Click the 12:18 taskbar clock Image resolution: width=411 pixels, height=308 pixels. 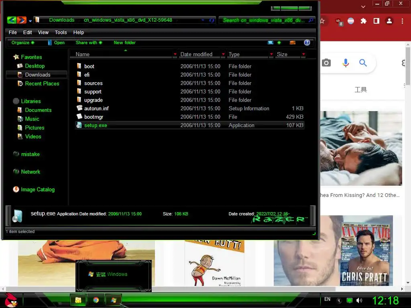[385, 300]
